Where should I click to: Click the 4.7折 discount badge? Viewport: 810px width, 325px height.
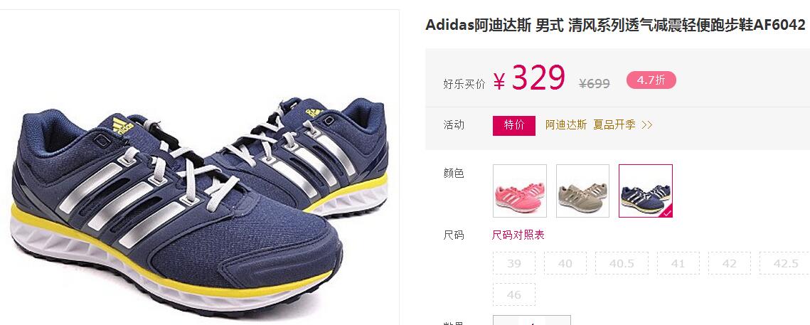(651, 80)
